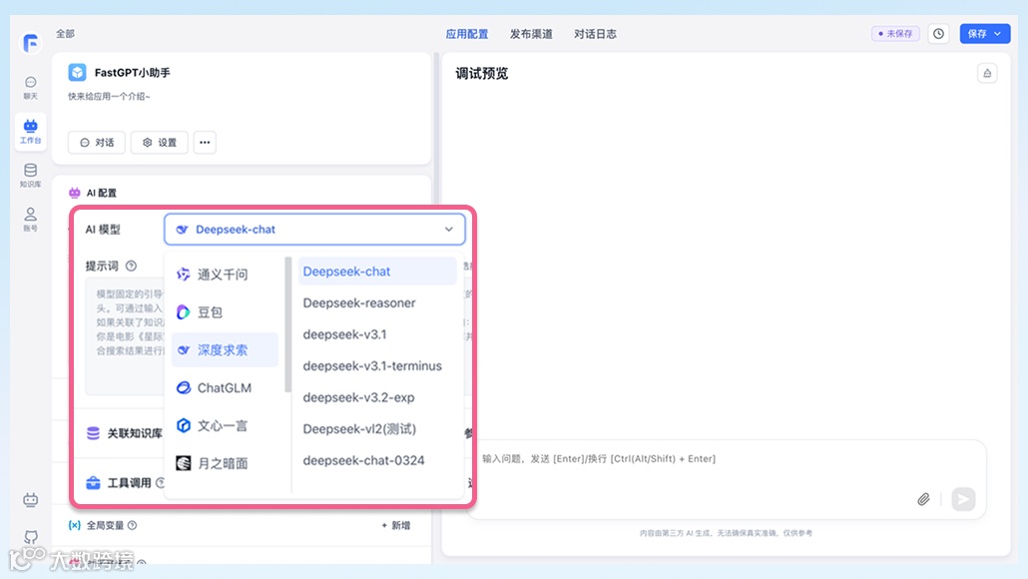The image size is (1028, 579).
Task: Click the 快来给应用一个介绍~ description text
Action: pyautogui.click(x=109, y=97)
